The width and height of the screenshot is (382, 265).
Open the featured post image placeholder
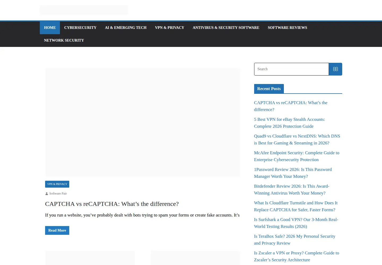point(143,122)
